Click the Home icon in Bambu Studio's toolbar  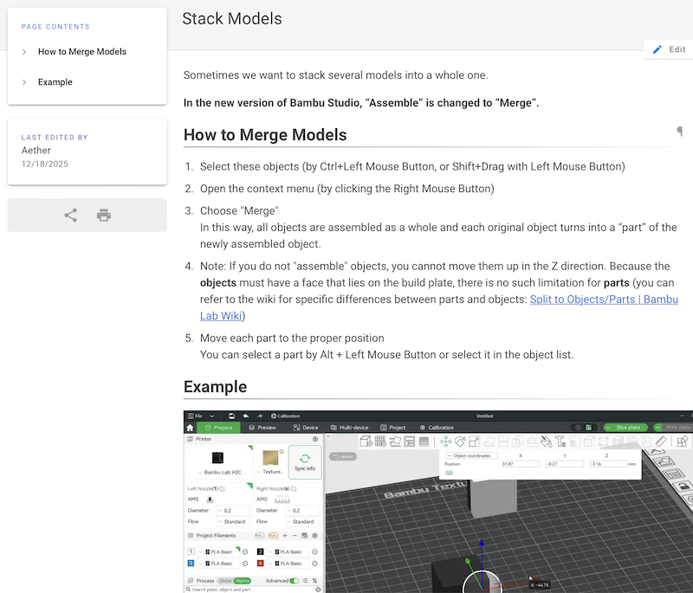coord(189,428)
